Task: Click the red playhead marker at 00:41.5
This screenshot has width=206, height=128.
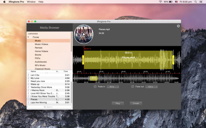Action: click(x=84, y=47)
